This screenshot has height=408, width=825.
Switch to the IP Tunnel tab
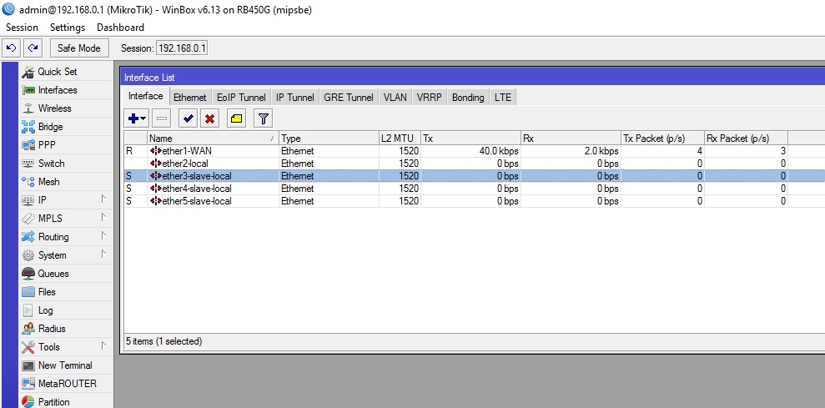pos(294,98)
